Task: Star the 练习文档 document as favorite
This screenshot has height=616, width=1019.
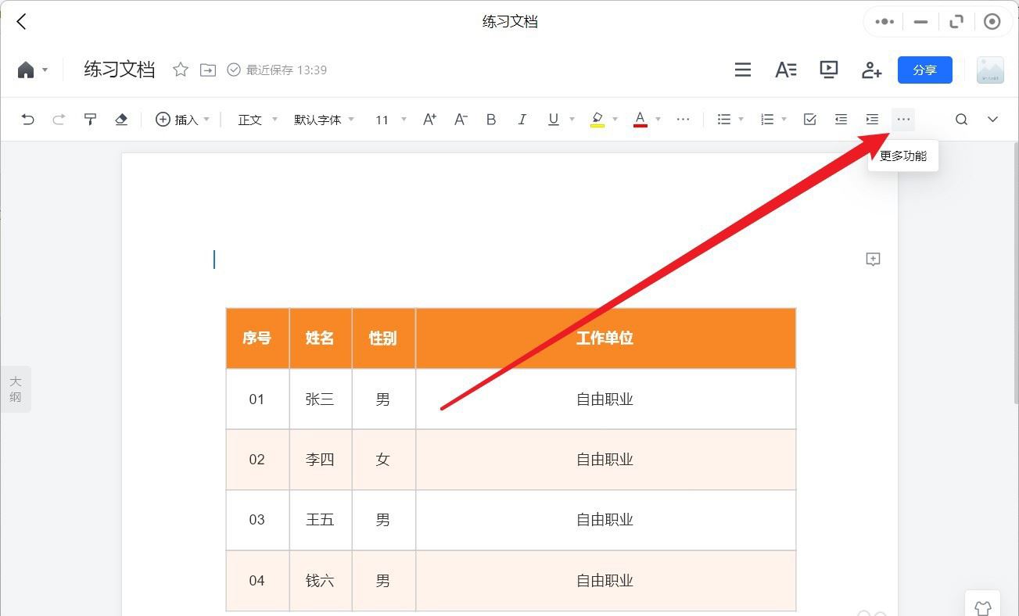Action: click(x=181, y=70)
